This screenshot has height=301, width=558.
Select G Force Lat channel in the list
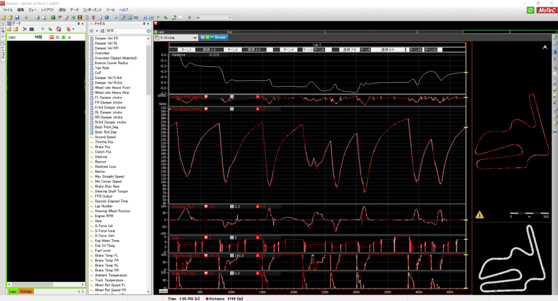click(x=104, y=226)
